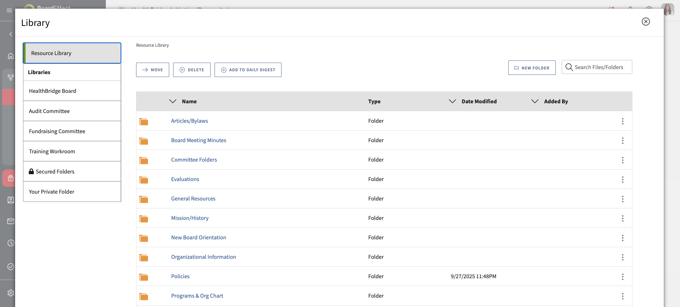
Task: Click the envelope messages icon in sidebar
Action: [11, 221]
